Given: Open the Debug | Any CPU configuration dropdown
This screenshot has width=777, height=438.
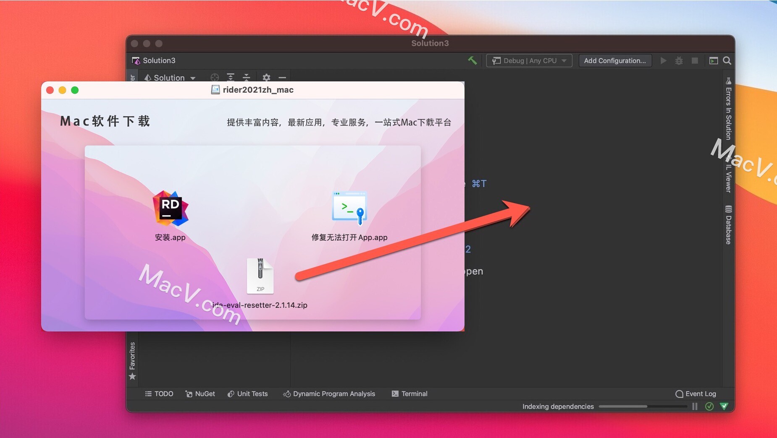Looking at the screenshot, I should pyautogui.click(x=529, y=60).
